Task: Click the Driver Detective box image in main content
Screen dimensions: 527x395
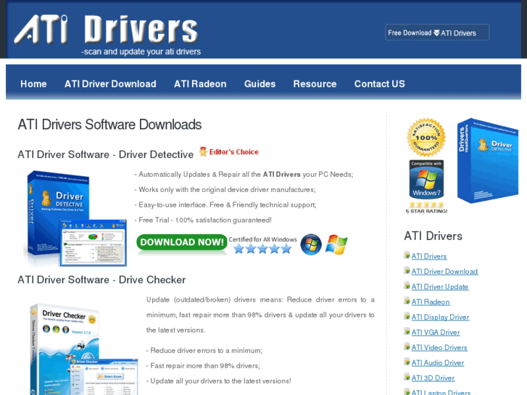Action: 76,218
